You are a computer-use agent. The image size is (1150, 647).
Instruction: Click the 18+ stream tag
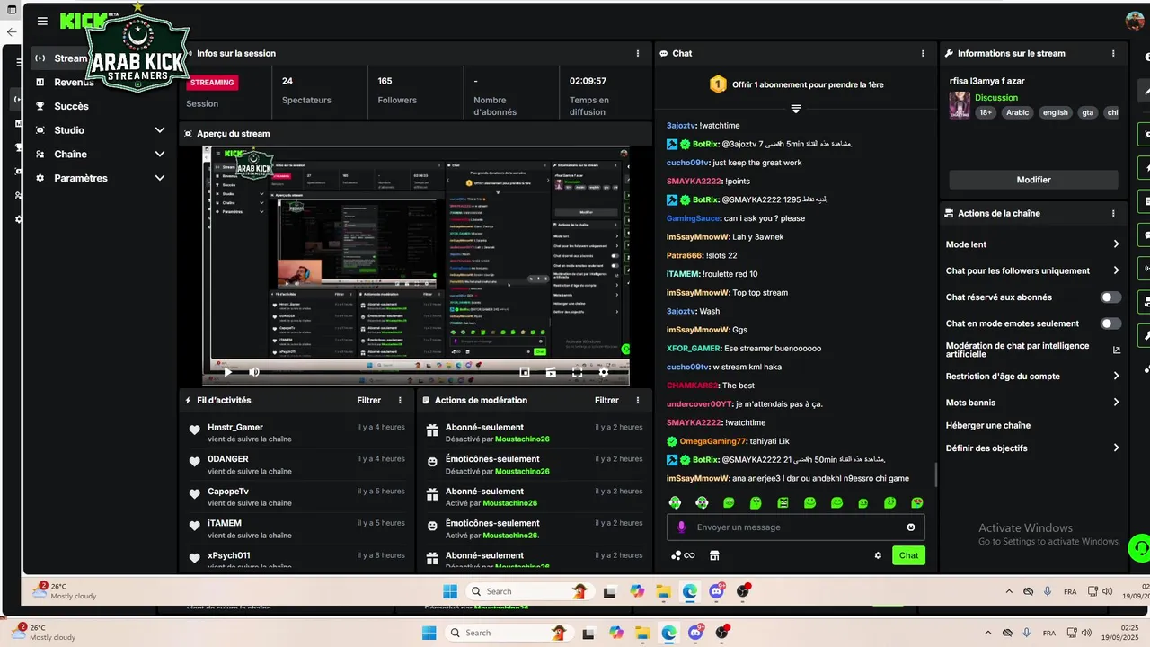(986, 113)
